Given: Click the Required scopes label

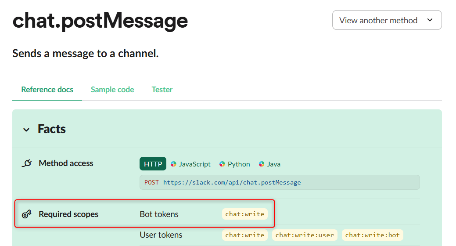Looking at the screenshot, I should point(68,214).
